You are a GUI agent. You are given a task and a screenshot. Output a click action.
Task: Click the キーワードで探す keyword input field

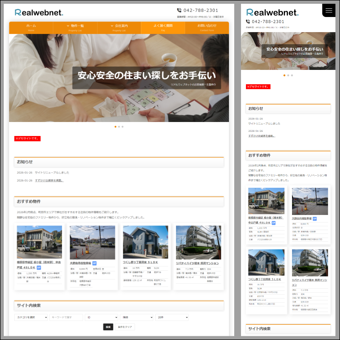[x=66, y=317]
